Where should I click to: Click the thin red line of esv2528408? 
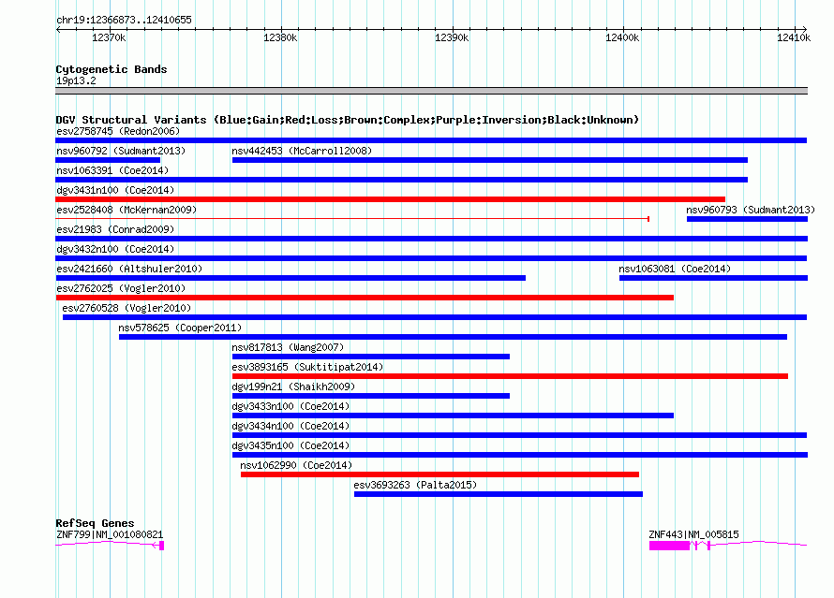[x=352, y=219]
